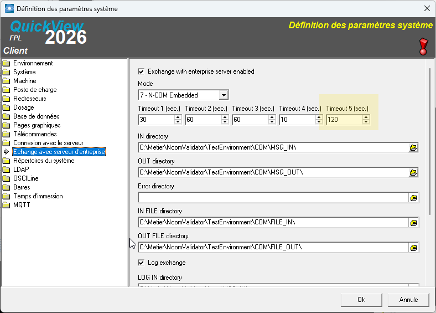The height and width of the screenshot is (313, 436).
Task: Click the Temps d'immersion folder icon
Action: [6, 196]
